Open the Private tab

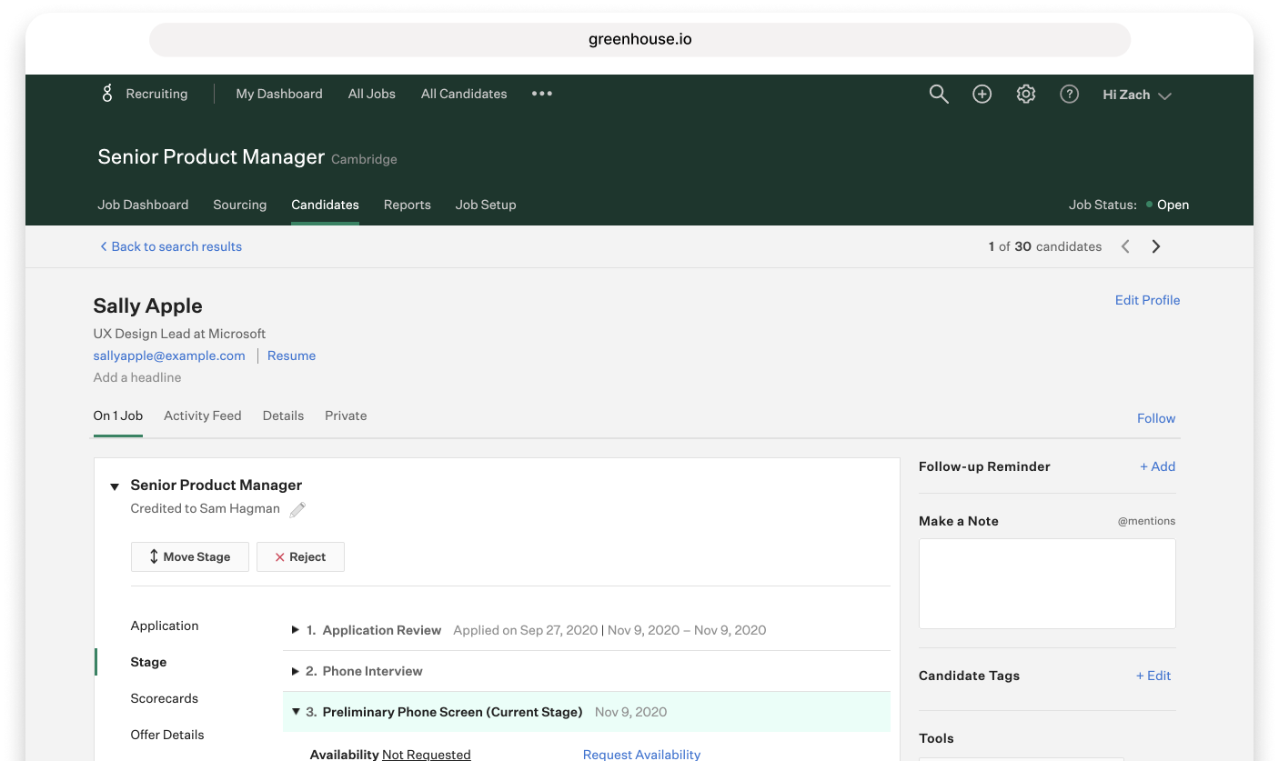346,416
